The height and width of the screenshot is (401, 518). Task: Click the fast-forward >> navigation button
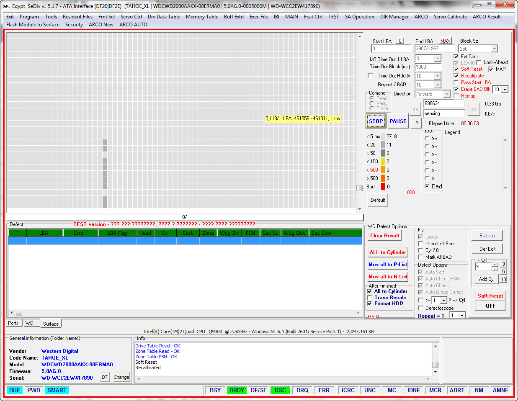[x=474, y=109]
